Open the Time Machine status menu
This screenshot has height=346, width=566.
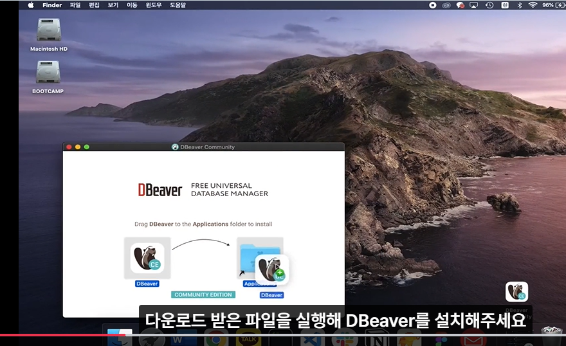489,5
